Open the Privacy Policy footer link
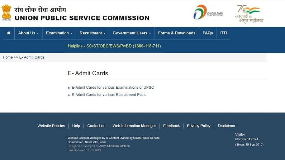285x160 pixels. click(199, 126)
